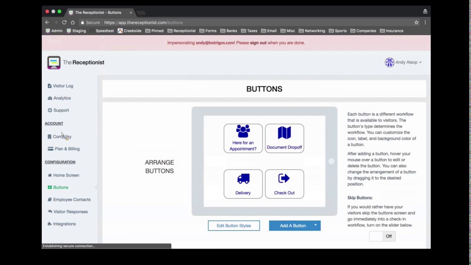The width and height of the screenshot is (471, 265).
Task: Open the Visitor Log page
Action: (60, 86)
